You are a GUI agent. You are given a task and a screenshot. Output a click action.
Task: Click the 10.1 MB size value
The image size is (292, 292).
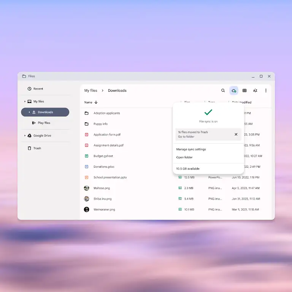189,209
